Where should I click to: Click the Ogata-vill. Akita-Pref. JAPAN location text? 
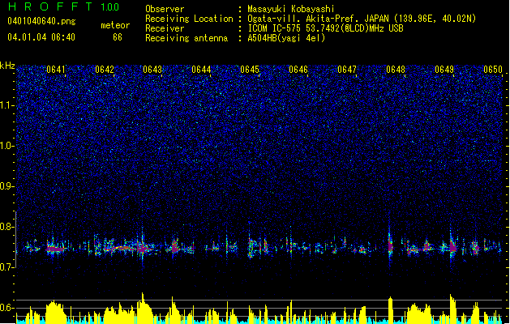point(362,19)
